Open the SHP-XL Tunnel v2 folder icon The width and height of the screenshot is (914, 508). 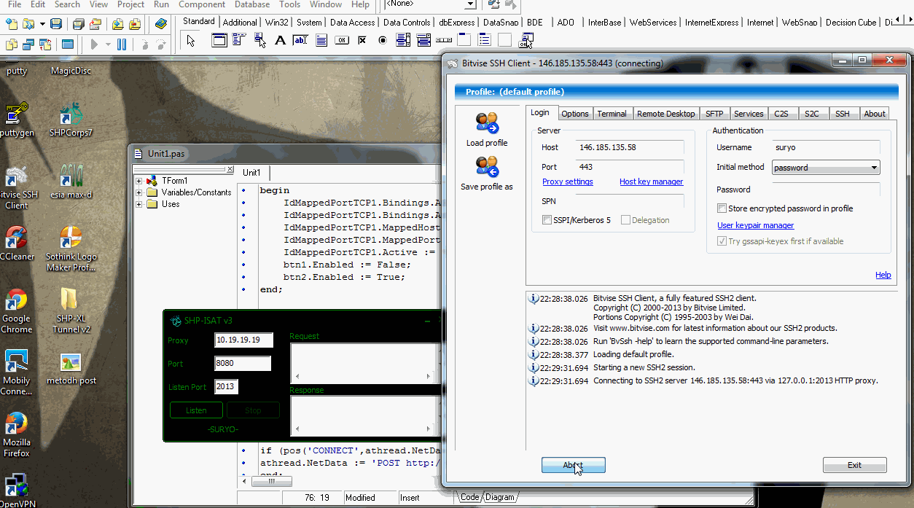point(71,311)
